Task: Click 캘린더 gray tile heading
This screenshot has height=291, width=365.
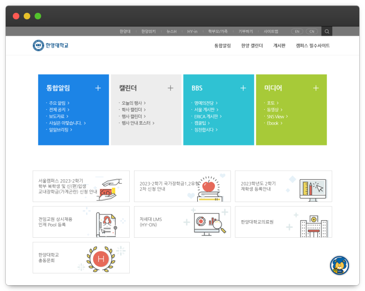Action: tap(128, 88)
